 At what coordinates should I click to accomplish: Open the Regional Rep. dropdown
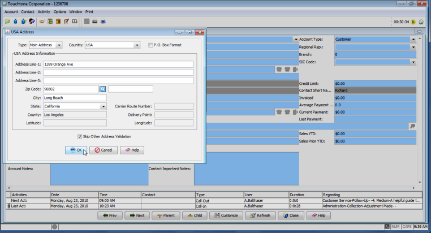(413, 47)
